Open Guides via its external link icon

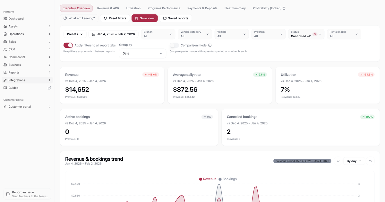[49, 88]
